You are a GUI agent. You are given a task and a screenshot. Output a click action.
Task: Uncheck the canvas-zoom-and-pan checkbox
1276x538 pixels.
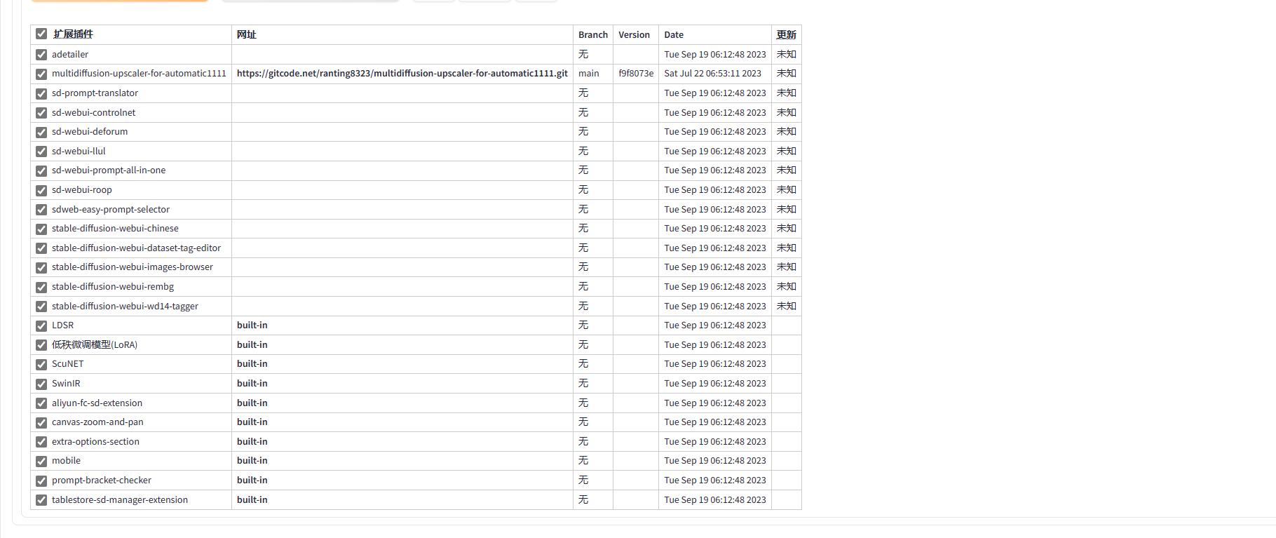point(41,422)
